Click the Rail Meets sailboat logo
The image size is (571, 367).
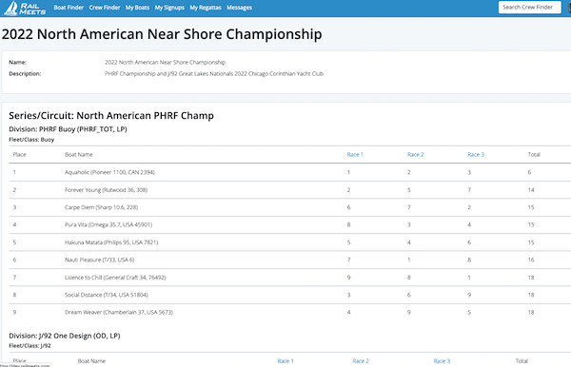tap(25, 8)
